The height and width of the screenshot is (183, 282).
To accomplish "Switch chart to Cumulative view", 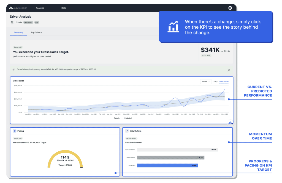I will tap(224, 81).
